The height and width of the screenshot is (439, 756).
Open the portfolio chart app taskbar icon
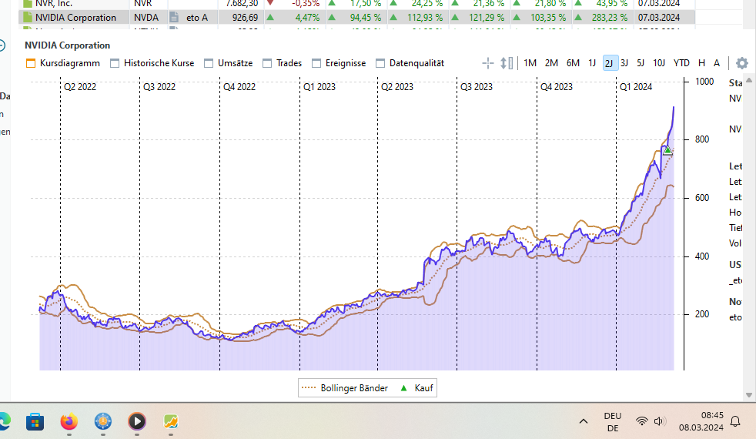pyautogui.click(x=171, y=421)
